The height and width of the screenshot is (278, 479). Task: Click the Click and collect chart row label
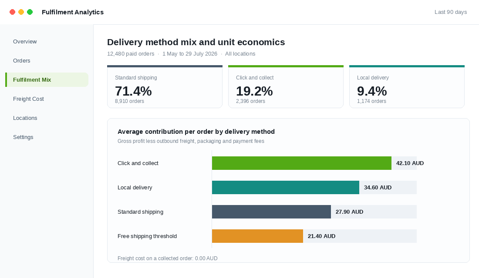tap(138, 163)
